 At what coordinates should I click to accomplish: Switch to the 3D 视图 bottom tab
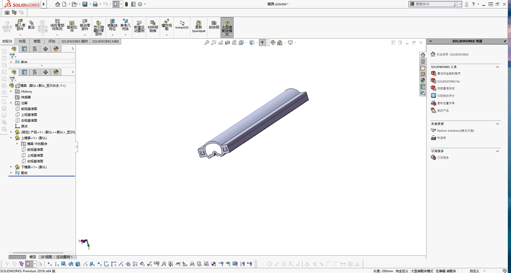tap(46, 257)
